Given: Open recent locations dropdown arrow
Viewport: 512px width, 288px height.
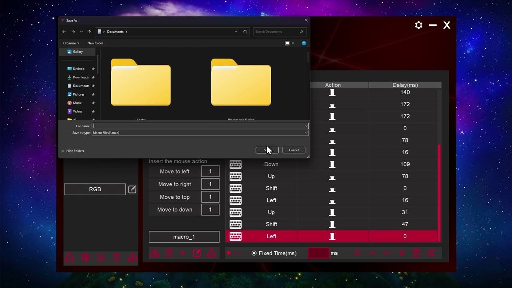Looking at the screenshot, I should pyautogui.click(x=81, y=32).
